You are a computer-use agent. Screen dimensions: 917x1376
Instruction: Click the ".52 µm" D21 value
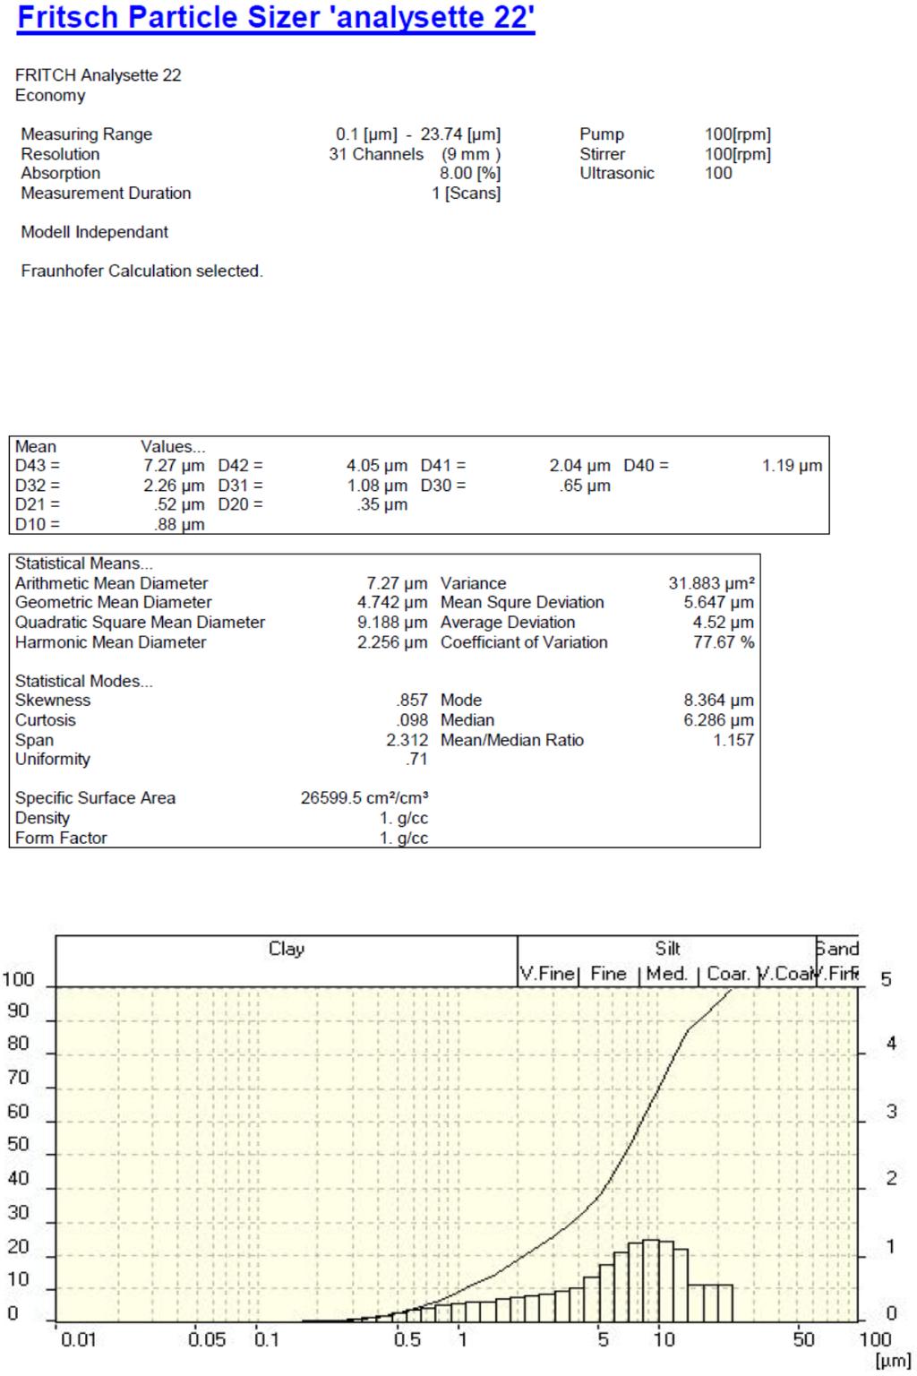click(179, 505)
